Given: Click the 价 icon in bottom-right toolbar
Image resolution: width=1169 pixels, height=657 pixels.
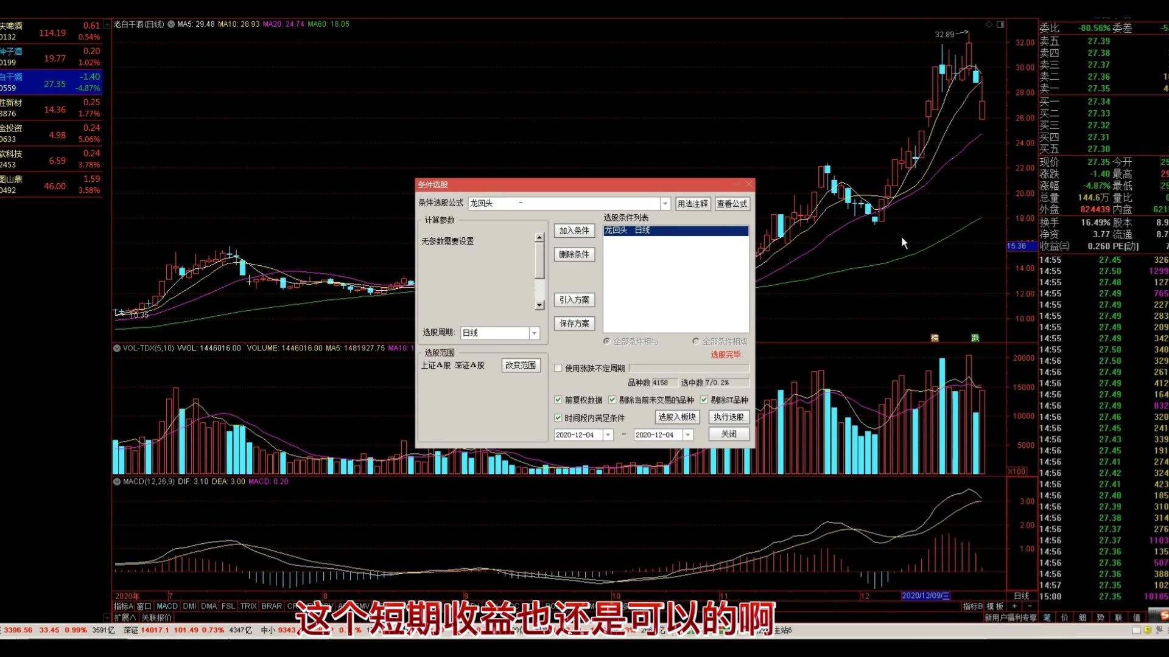Looking at the screenshot, I should (1065, 617).
